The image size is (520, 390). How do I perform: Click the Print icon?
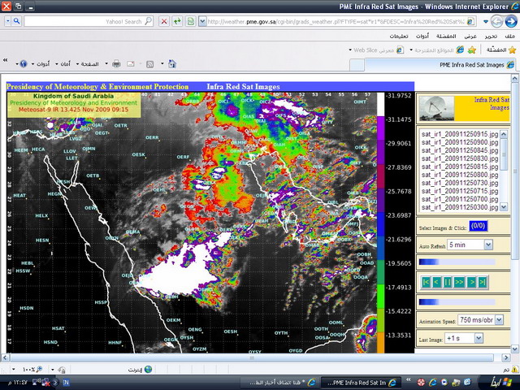point(116,63)
